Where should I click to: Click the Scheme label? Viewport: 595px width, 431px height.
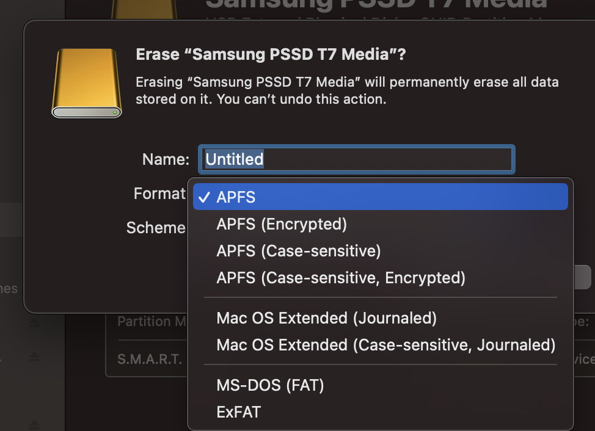155,228
